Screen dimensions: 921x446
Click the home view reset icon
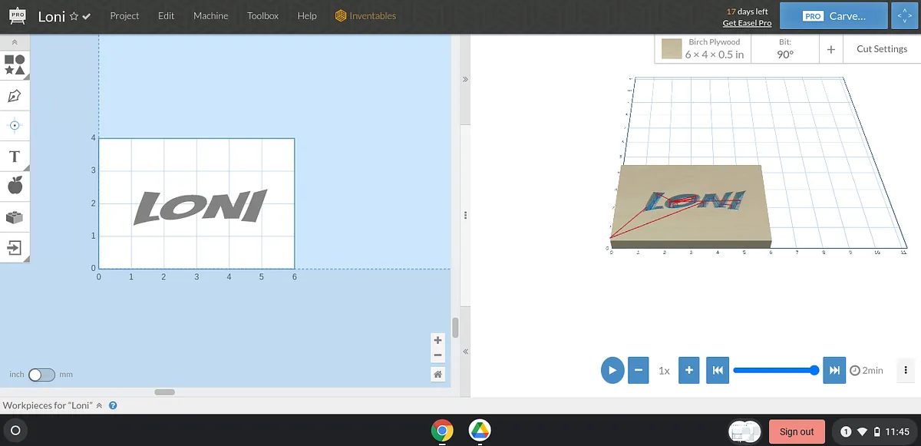coord(437,374)
